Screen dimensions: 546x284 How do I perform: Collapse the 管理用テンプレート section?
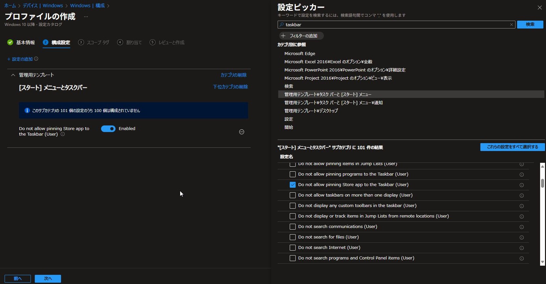pos(13,75)
